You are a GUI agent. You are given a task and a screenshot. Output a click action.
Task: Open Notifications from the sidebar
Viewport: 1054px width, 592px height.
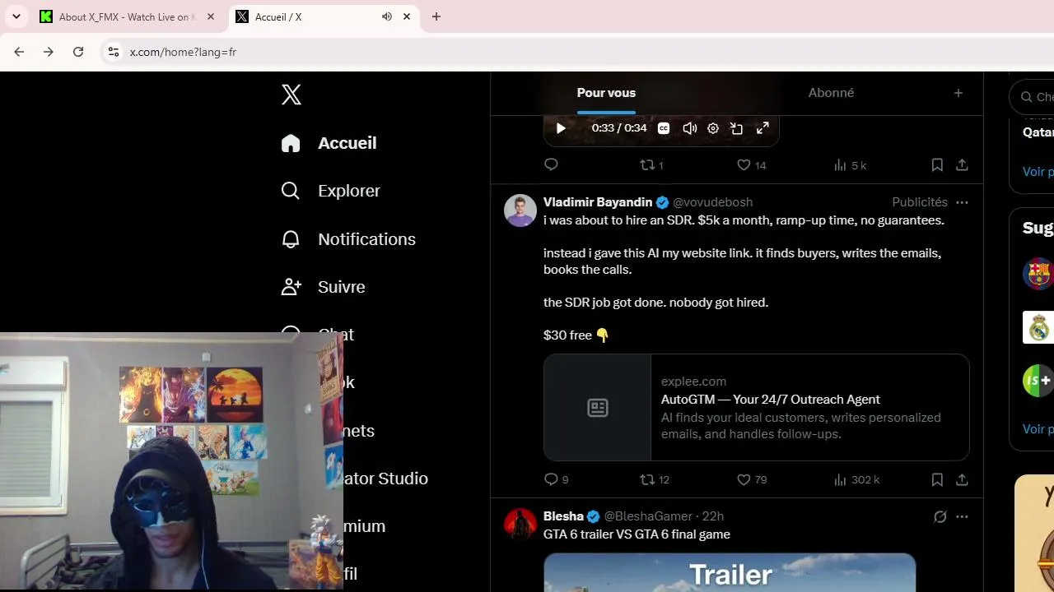coord(347,239)
